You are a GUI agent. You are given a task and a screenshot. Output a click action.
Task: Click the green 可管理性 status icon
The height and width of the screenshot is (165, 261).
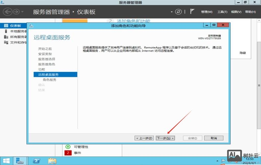(x=68, y=147)
